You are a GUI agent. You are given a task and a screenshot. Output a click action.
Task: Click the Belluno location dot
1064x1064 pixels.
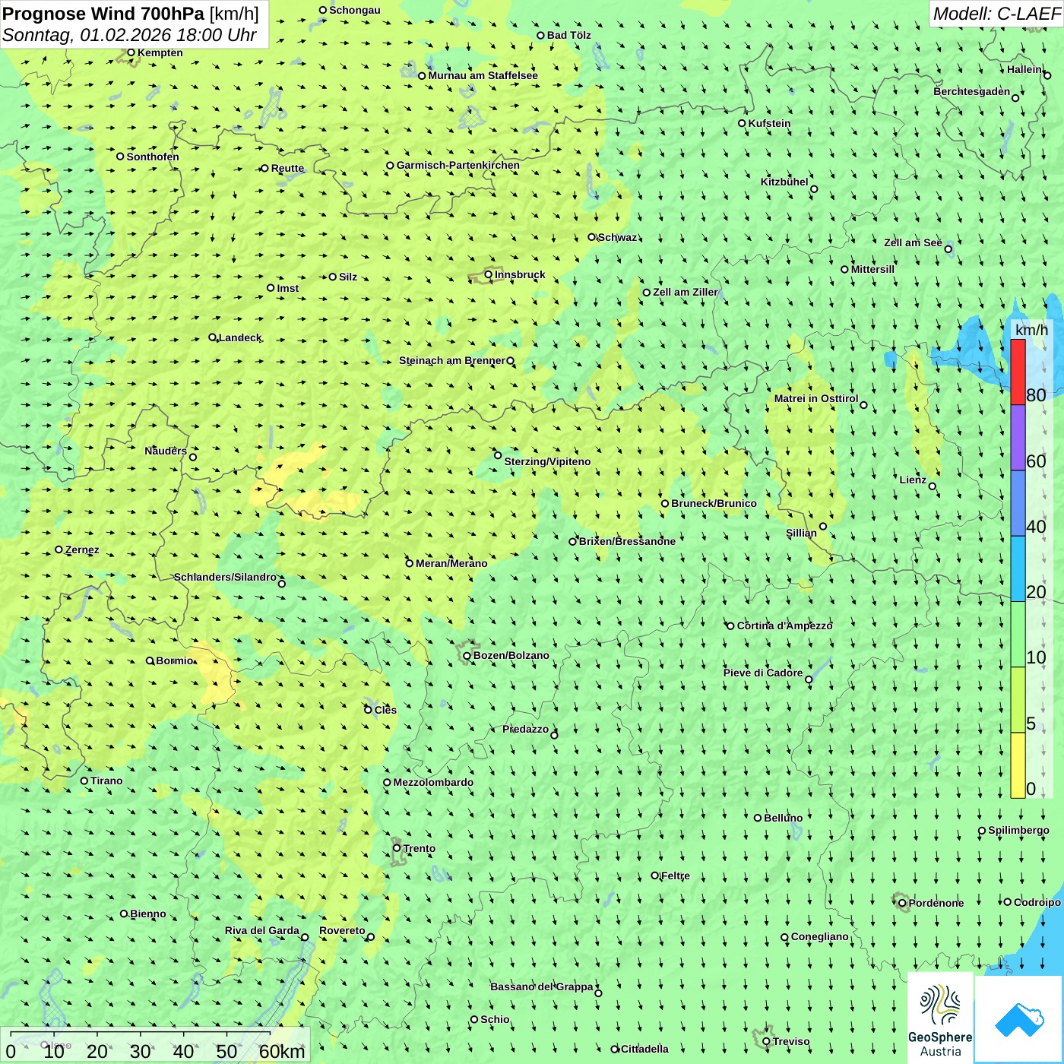[758, 818]
